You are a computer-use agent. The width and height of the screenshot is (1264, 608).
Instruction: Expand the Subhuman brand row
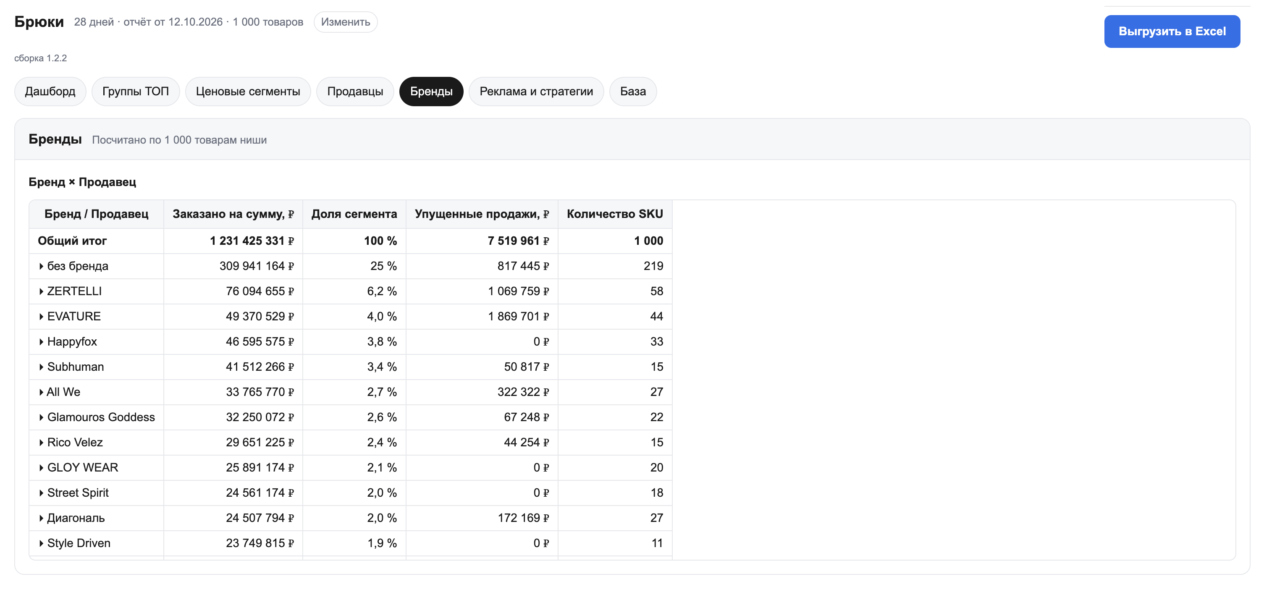click(41, 367)
